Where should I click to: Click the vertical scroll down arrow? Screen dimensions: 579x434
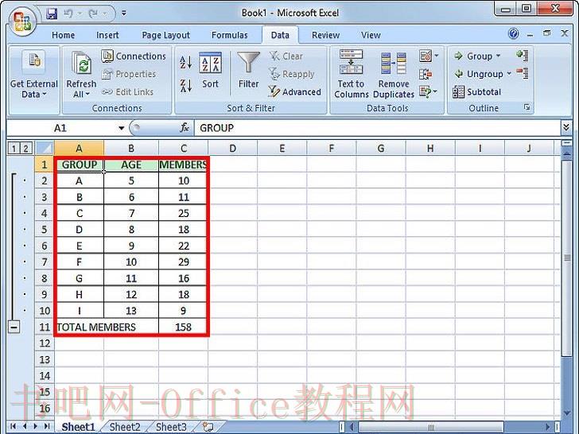[567, 413]
